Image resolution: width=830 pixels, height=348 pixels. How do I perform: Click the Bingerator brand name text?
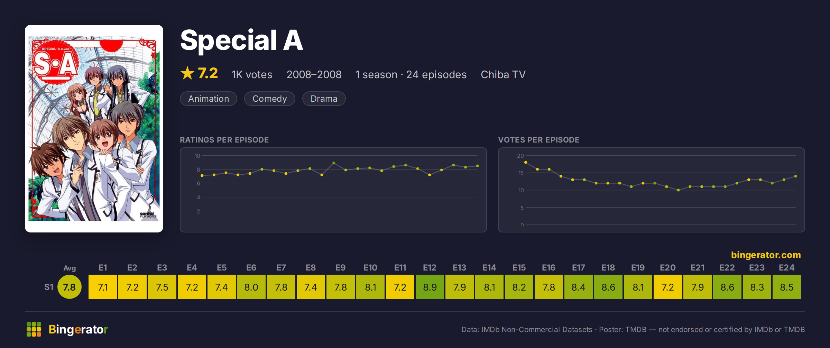(x=78, y=330)
